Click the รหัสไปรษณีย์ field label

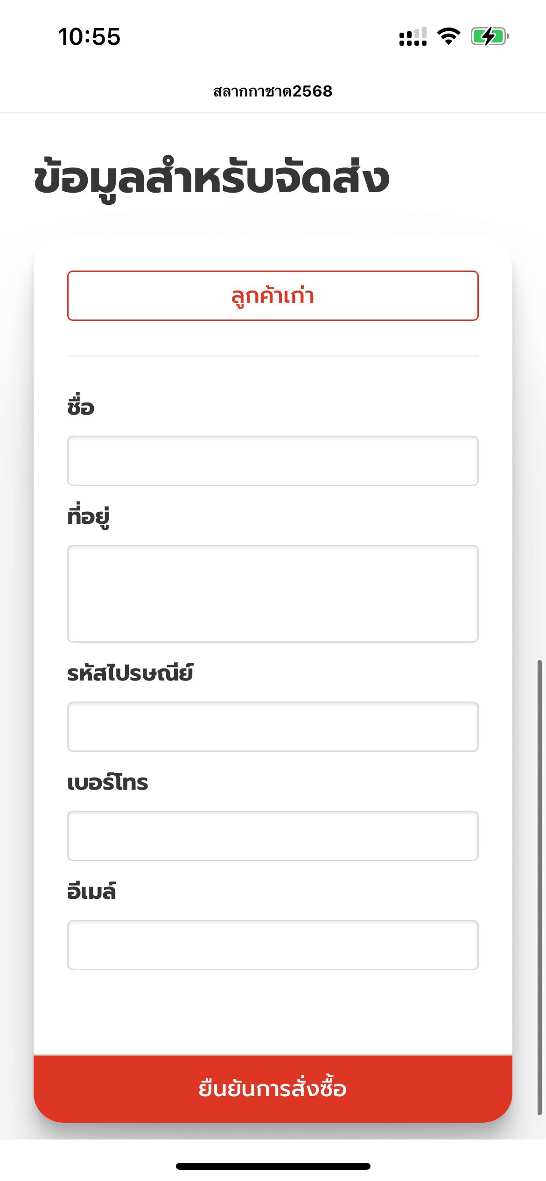[x=130, y=673]
